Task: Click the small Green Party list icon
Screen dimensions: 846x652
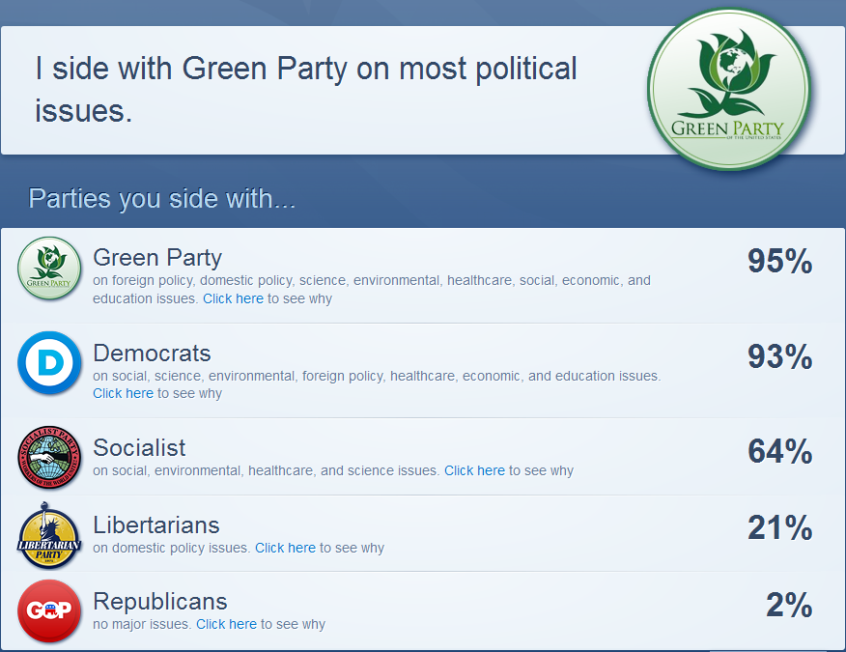Action: click(49, 269)
